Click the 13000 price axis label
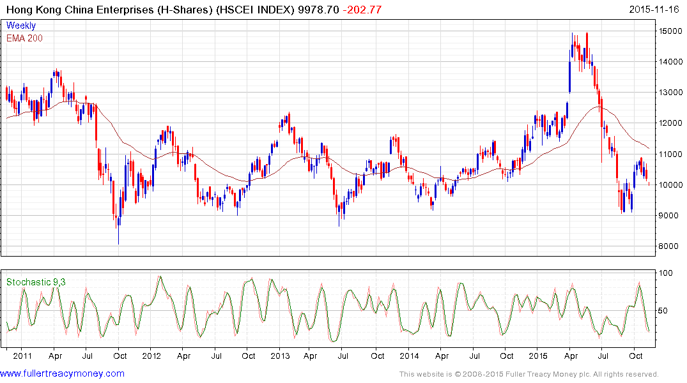 click(670, 93)
